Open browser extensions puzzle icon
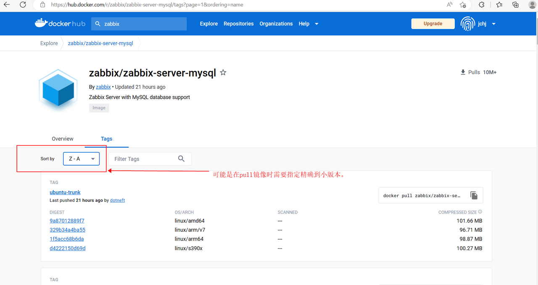Screen dimensions: 538x285 tap(482, 5)
